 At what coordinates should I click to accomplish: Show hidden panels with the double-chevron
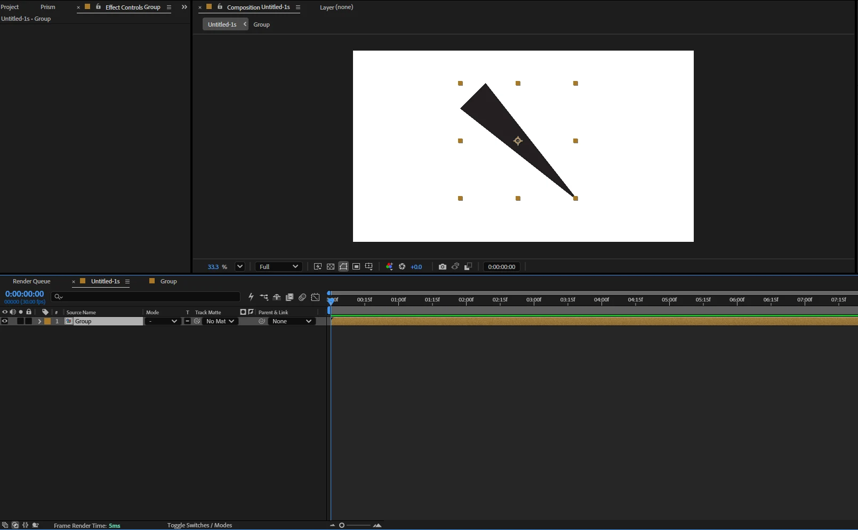(x=185, y=7)
